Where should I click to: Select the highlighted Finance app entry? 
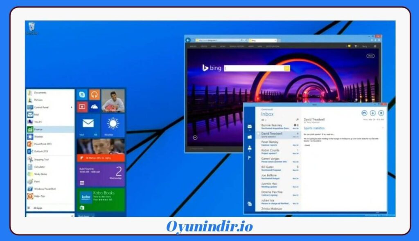[x=50, y=129]
